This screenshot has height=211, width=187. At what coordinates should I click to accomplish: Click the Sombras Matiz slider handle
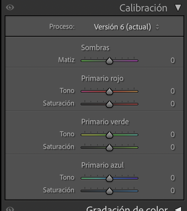(x=109, y=61)
